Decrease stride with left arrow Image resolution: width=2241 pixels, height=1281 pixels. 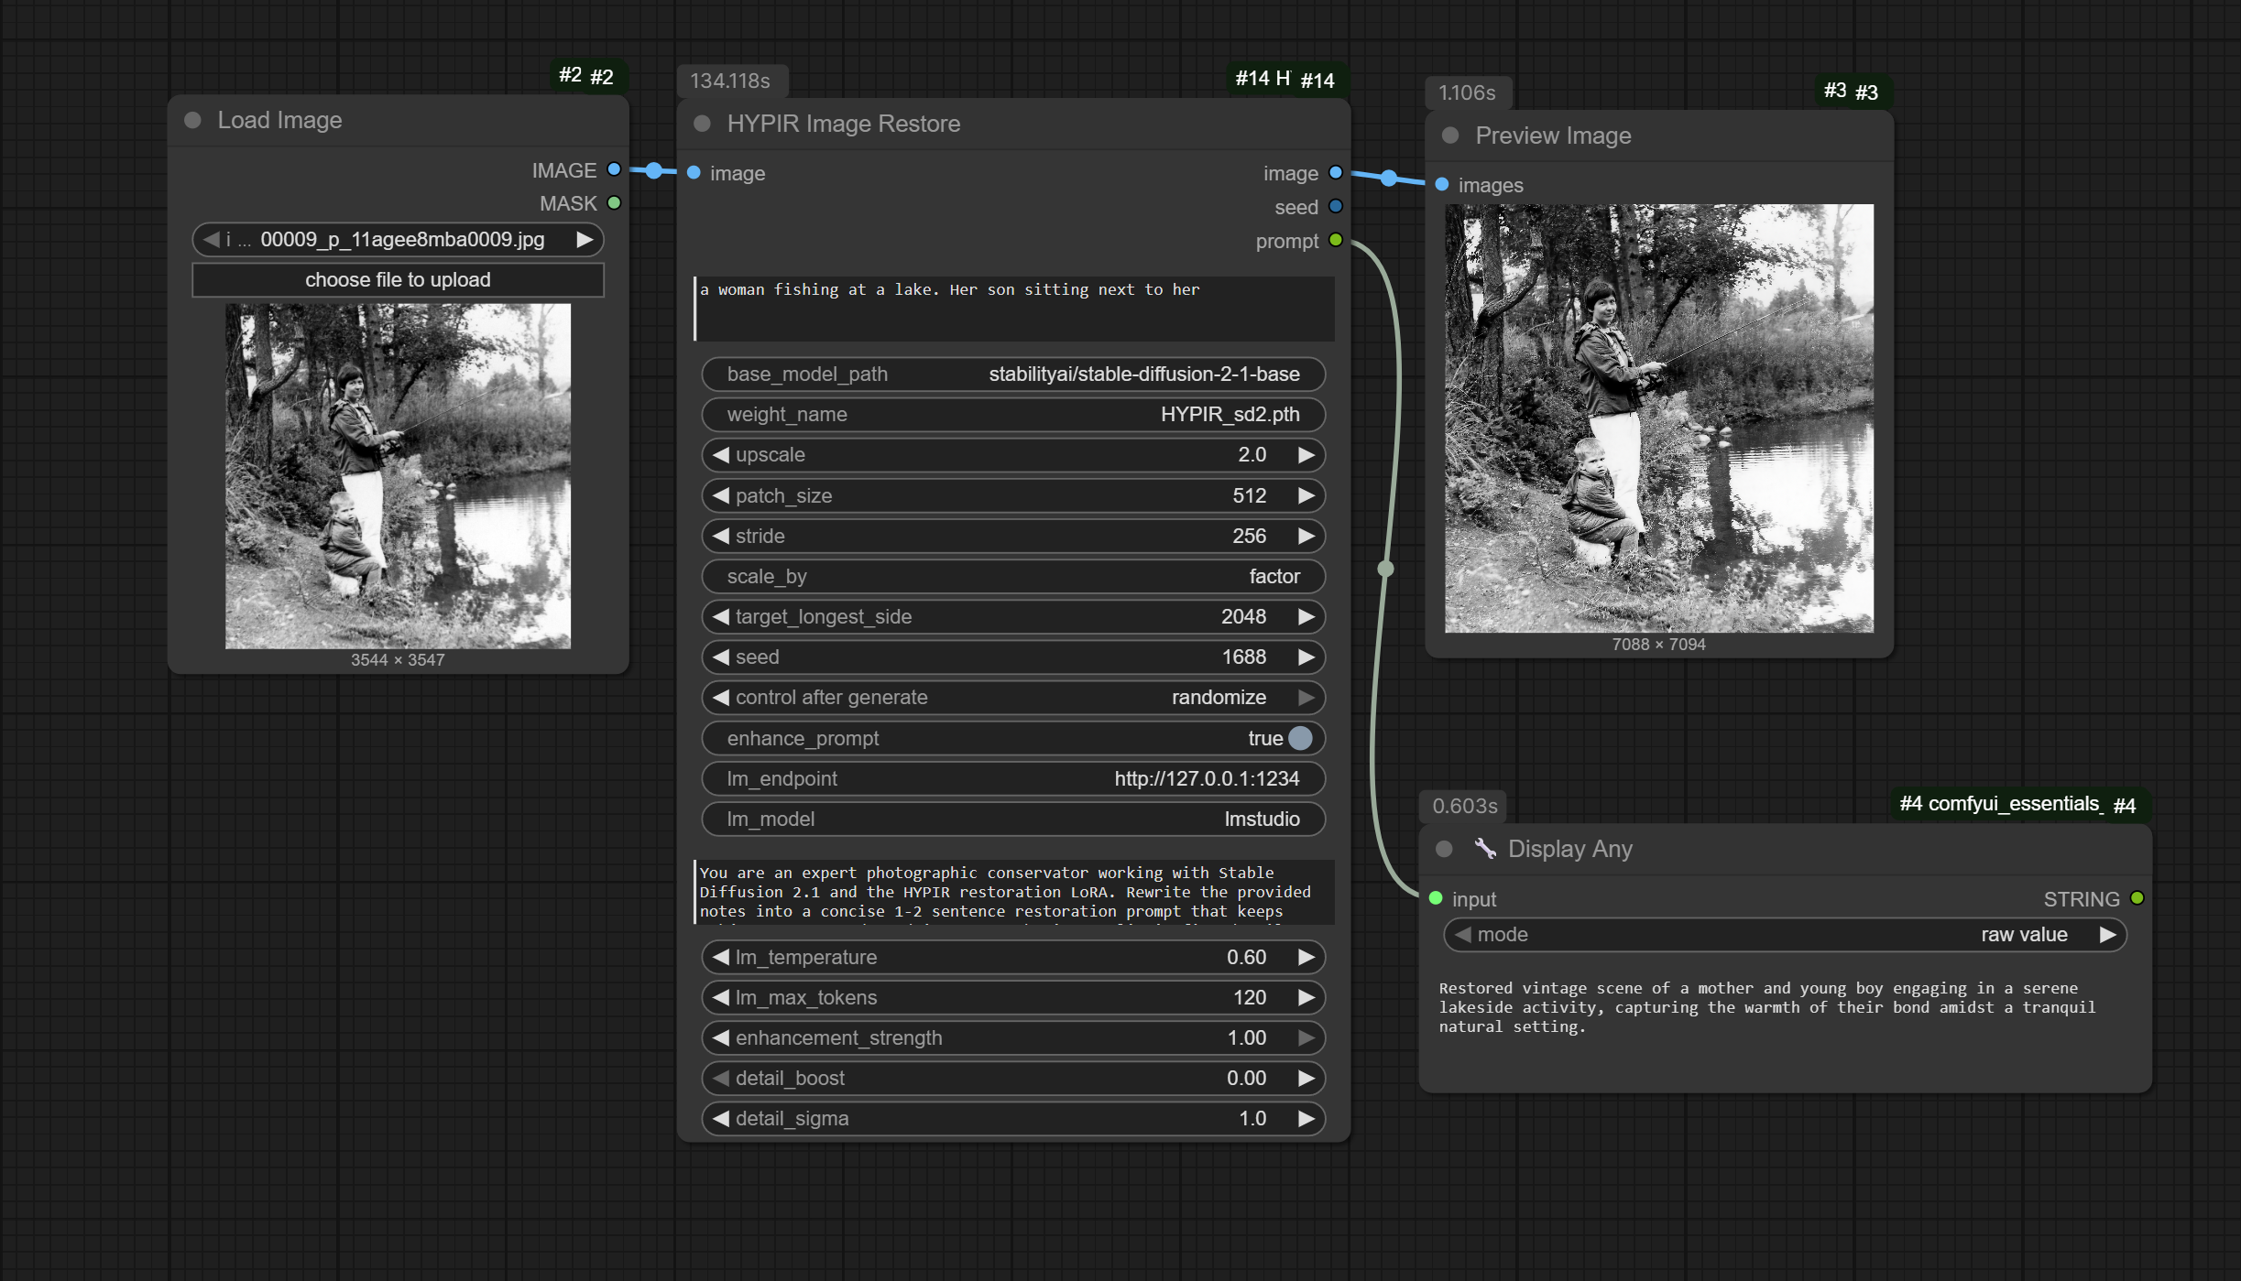pyautogui.click(x=721, y=536)
